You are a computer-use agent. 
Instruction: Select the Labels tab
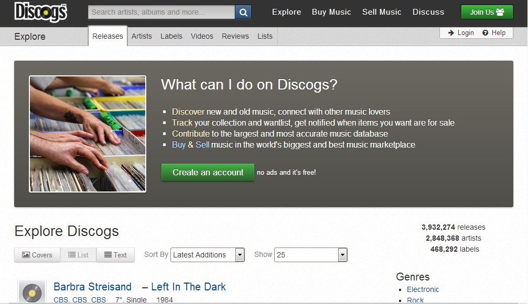[171, 36]
